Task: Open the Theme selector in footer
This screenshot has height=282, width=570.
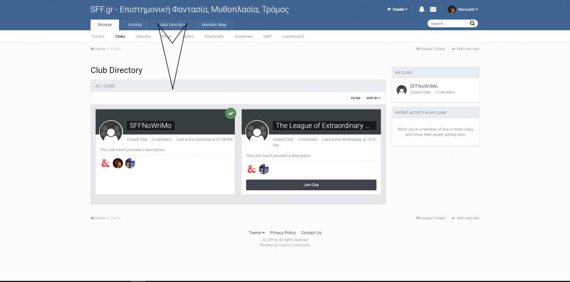Action: (256, 232)
